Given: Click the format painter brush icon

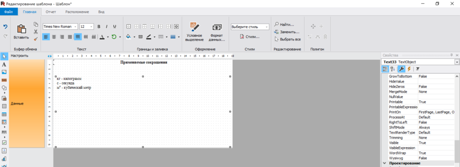Looking at the screenshot, I should [x=36, y=39].
